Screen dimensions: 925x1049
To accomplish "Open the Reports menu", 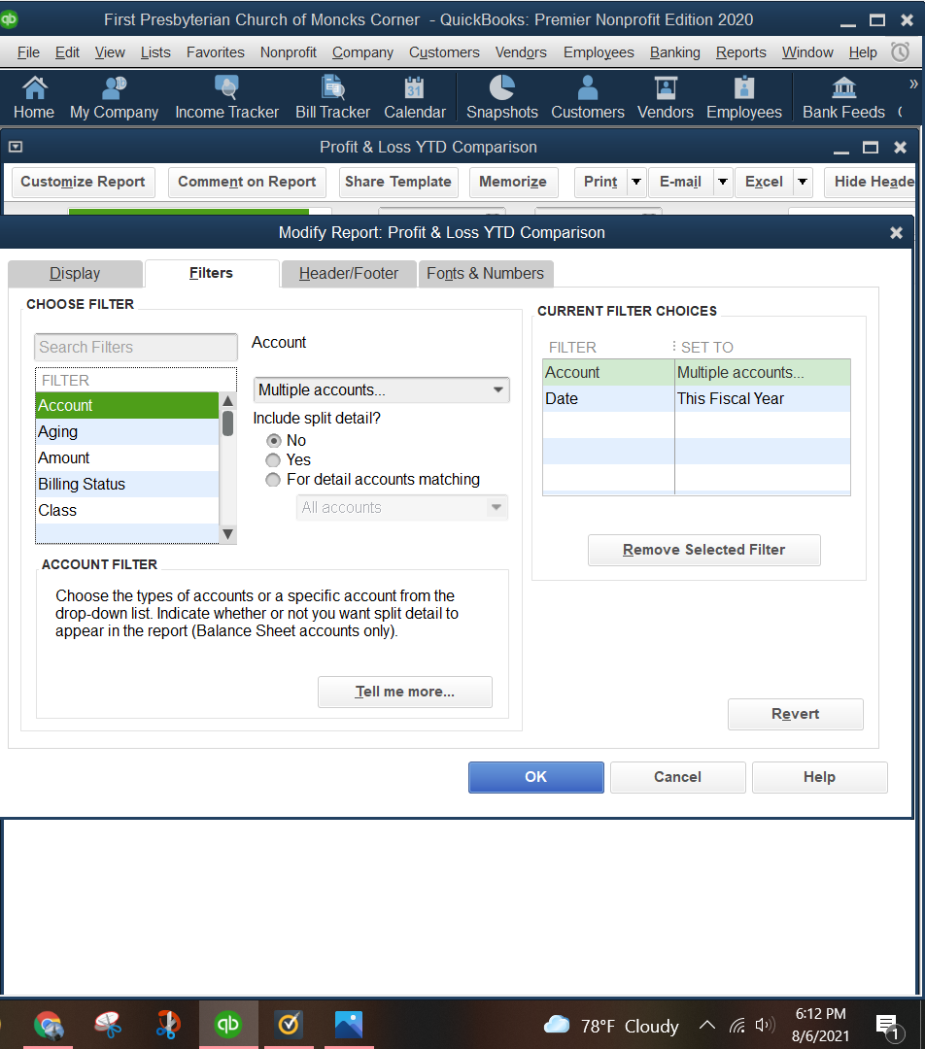I will (740, 52).
